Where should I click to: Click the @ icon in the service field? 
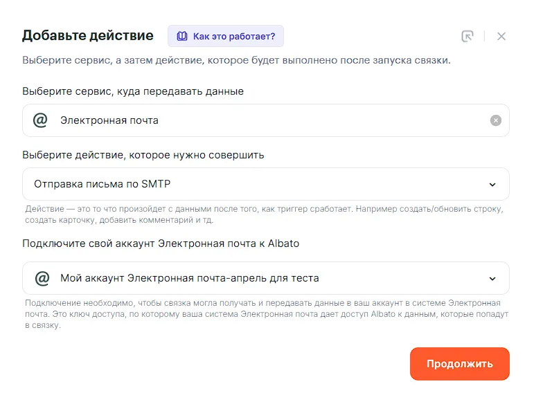[40, 120]
